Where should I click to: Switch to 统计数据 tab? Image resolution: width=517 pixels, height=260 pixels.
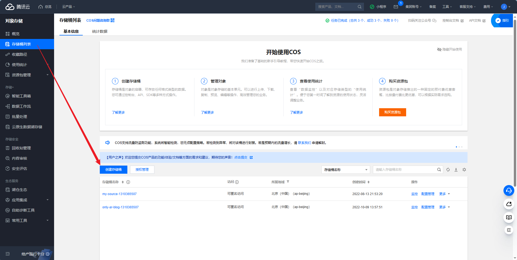point(100,31)
